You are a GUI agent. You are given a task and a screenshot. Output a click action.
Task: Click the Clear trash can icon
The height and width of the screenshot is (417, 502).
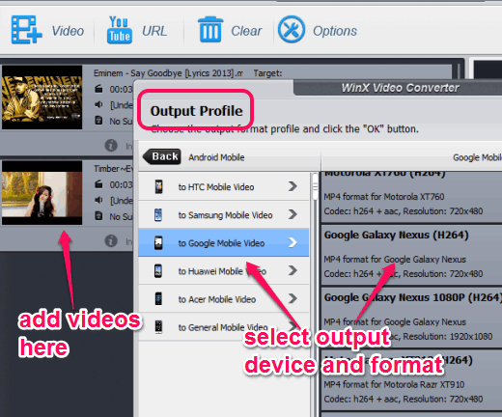pos(210,30)
